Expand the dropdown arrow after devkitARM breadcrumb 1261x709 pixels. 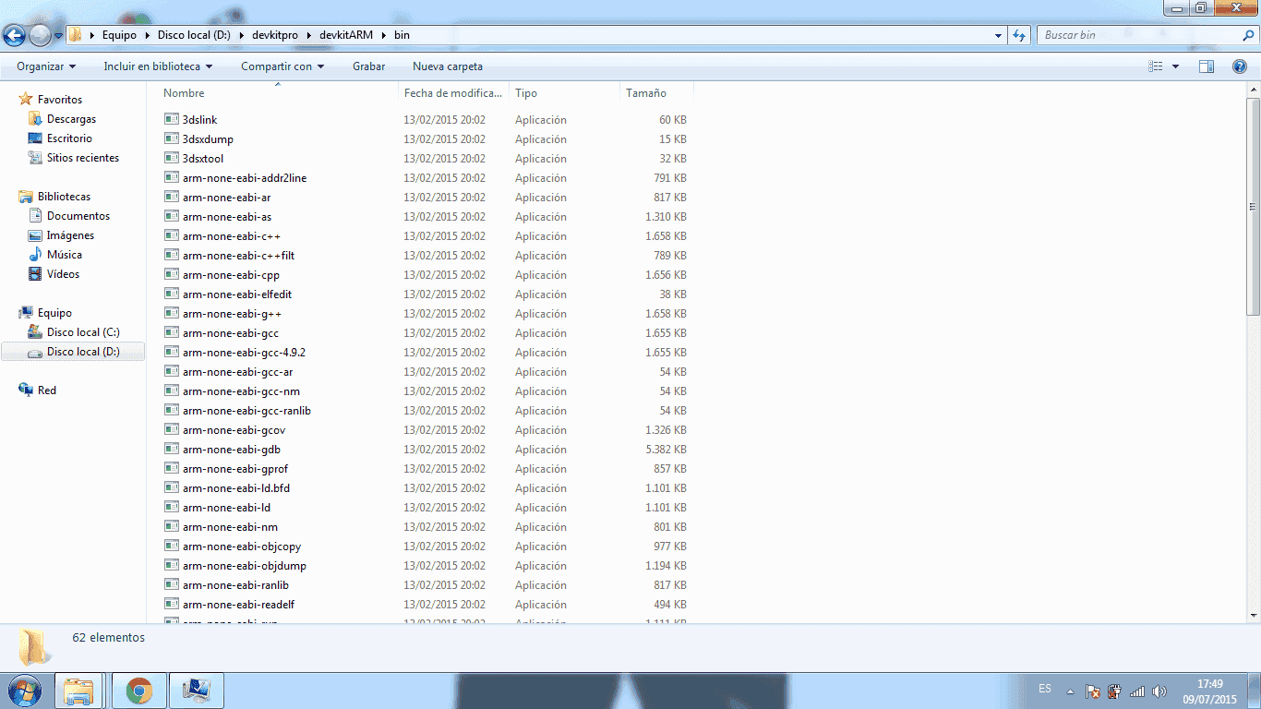(x=383, y=35)
